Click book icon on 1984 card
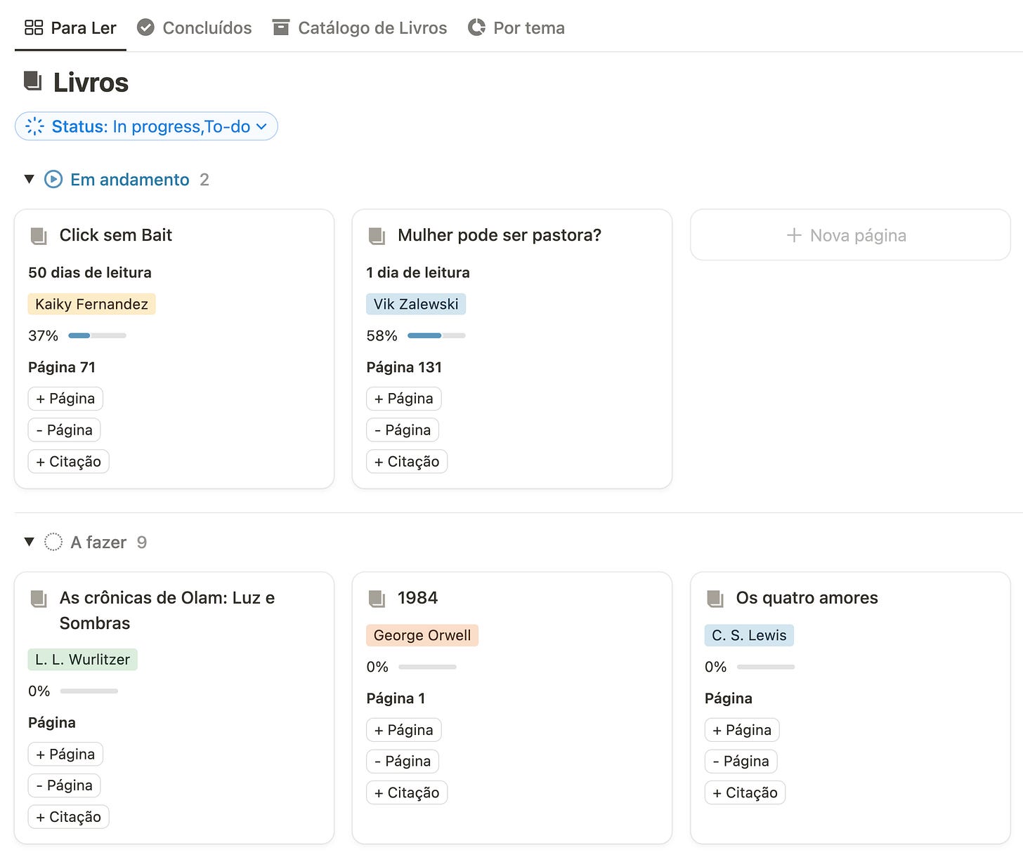The width and height of the screenshot is (1023, 857). pos(377,599)
